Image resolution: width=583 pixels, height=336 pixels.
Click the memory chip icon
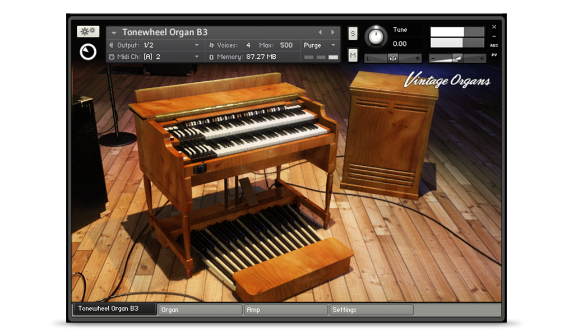coord(211,57)
